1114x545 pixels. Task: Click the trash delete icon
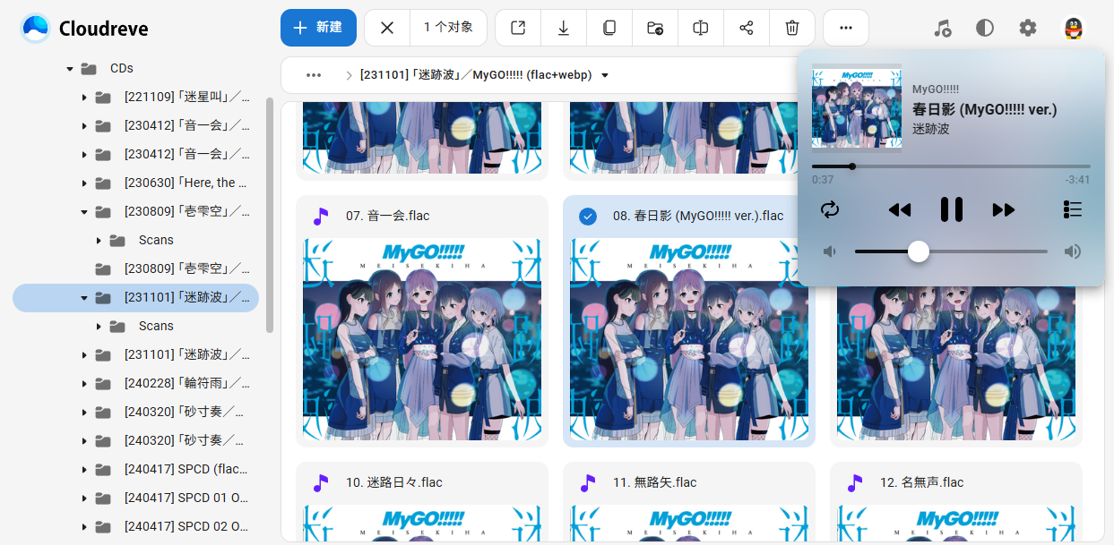pyautogui.click(x=791, y=28)
